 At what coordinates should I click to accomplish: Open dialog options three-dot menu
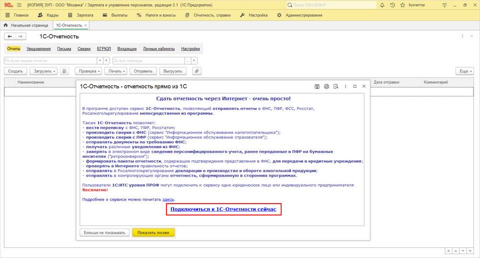pos(345,86)
